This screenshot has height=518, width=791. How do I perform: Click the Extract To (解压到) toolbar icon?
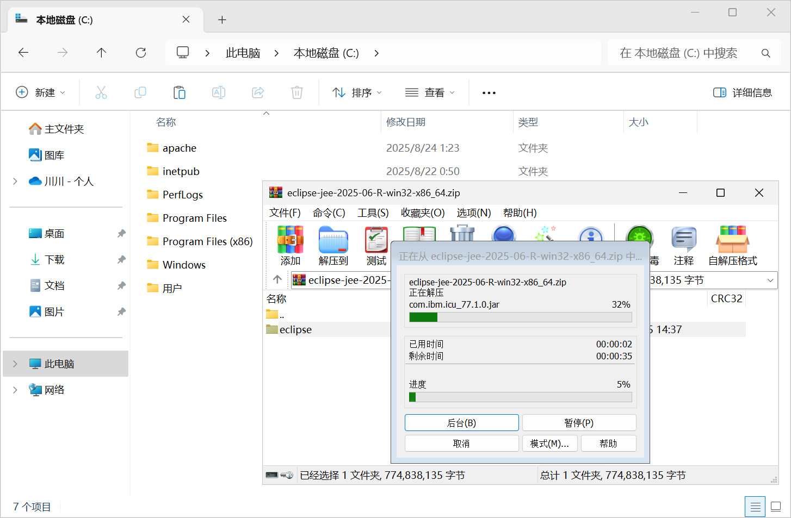[x=333, y=240]
